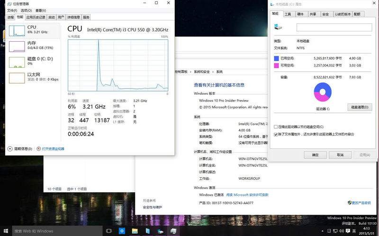The image size is (379, 236).
Task: Click the network tray icon
Action: click(x=335, y=231)
